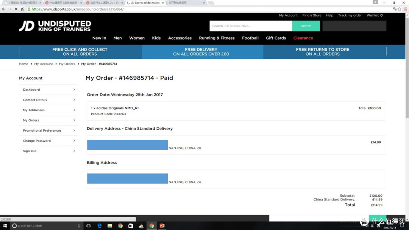Viewport: 409px width, 230px height.
Task: Open Task View in taskbar
Action: [89, 226]
